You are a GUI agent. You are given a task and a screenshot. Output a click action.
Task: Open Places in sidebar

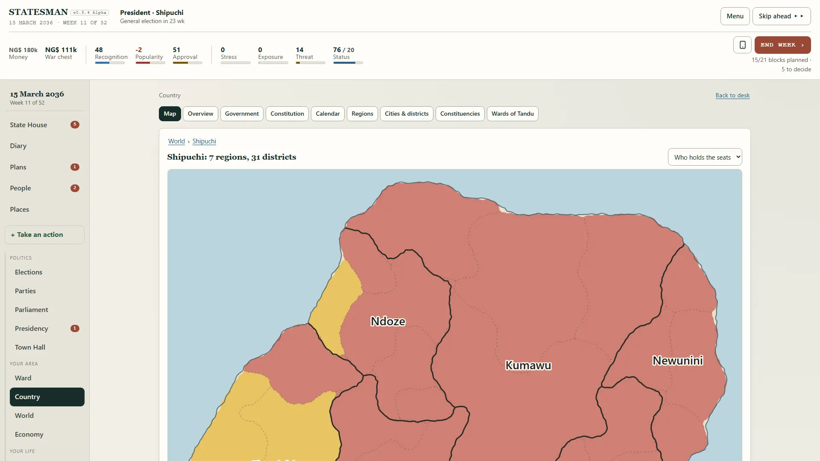(44, 209)
